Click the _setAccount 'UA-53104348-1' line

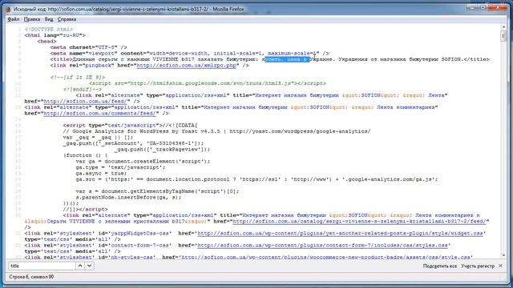click(133, 143)
